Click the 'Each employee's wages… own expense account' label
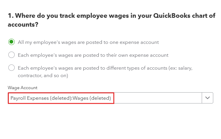 pyautogui.click(x=93, y=55)
